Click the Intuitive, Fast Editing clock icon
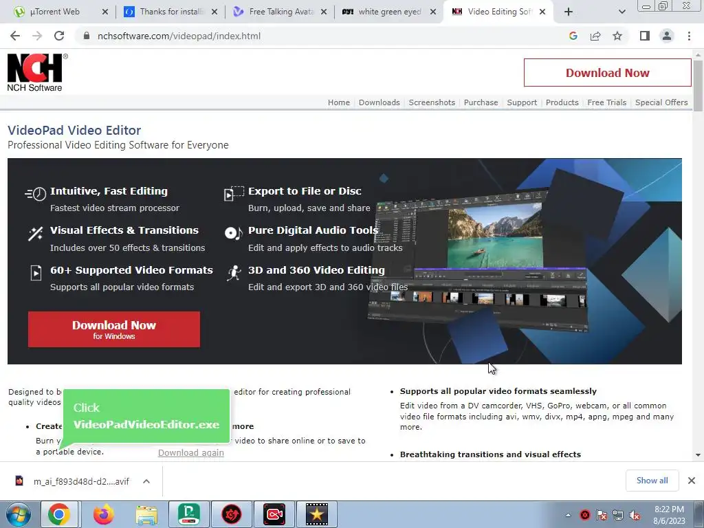 36,193
